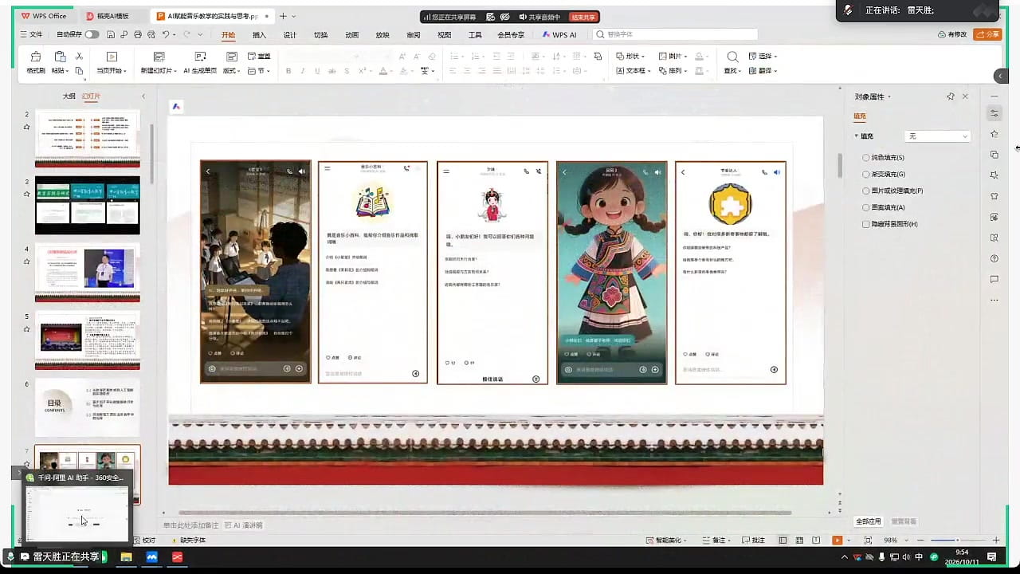Start slideshow from current slide (当页开始)

[112, 57]
